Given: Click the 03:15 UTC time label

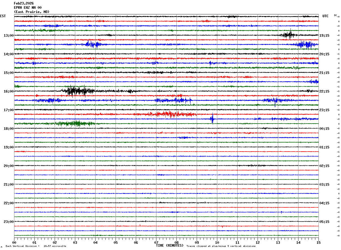Looking at the screenshot, I should point(324,185).
